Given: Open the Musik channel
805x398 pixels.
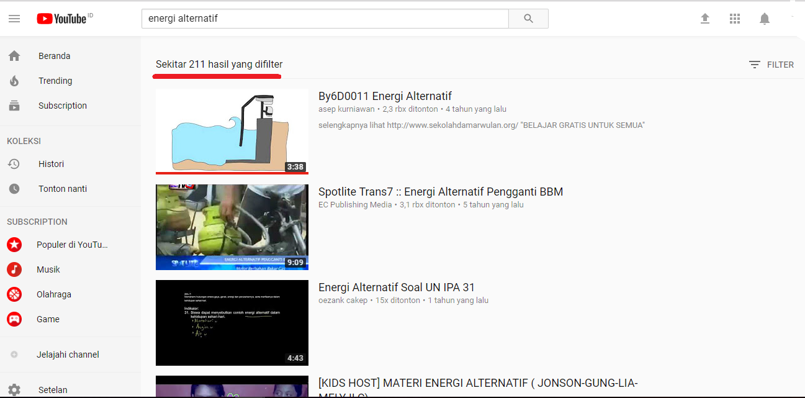Looking at the screenshot, I should (x=48, y=269).
